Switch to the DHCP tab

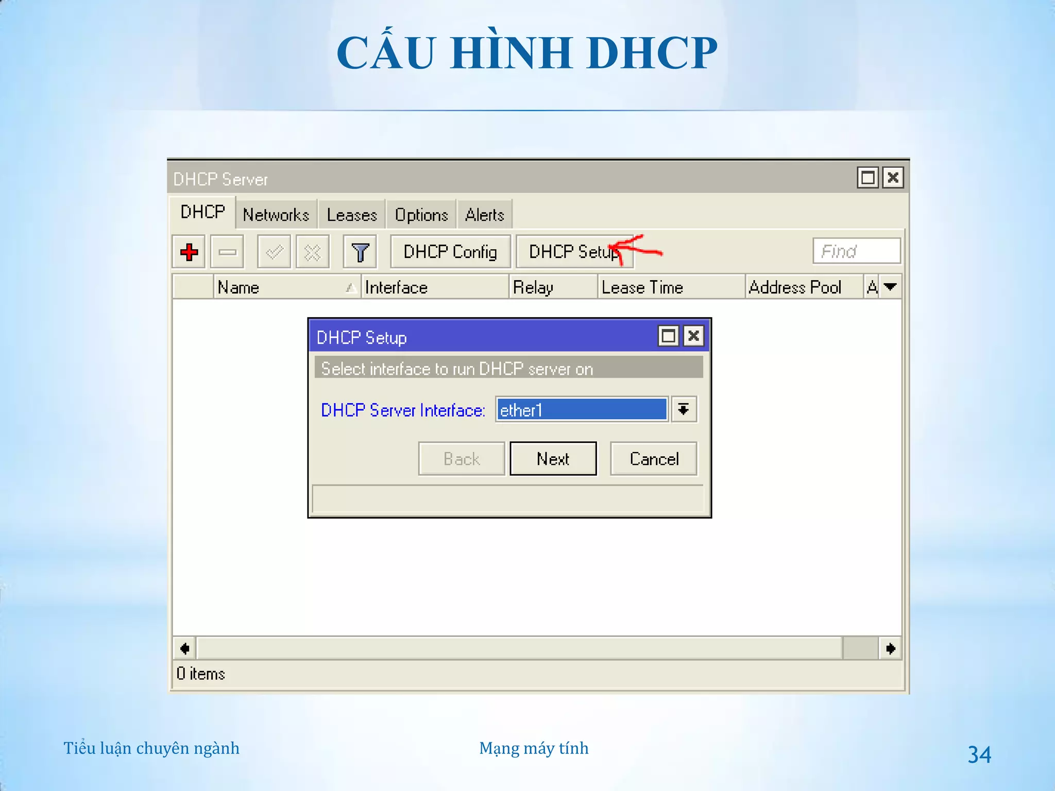202,212
